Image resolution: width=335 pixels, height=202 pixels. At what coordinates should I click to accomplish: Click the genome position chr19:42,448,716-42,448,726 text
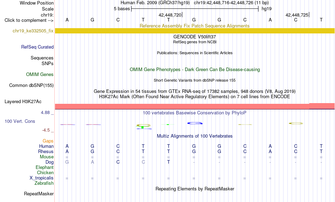click(224, 3)
